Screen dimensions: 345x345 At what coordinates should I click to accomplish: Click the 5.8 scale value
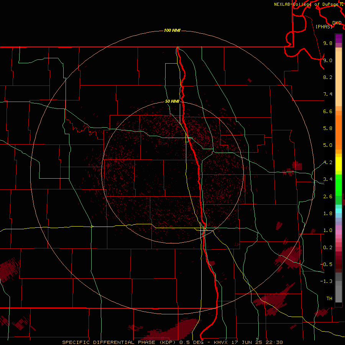[328, 128]
